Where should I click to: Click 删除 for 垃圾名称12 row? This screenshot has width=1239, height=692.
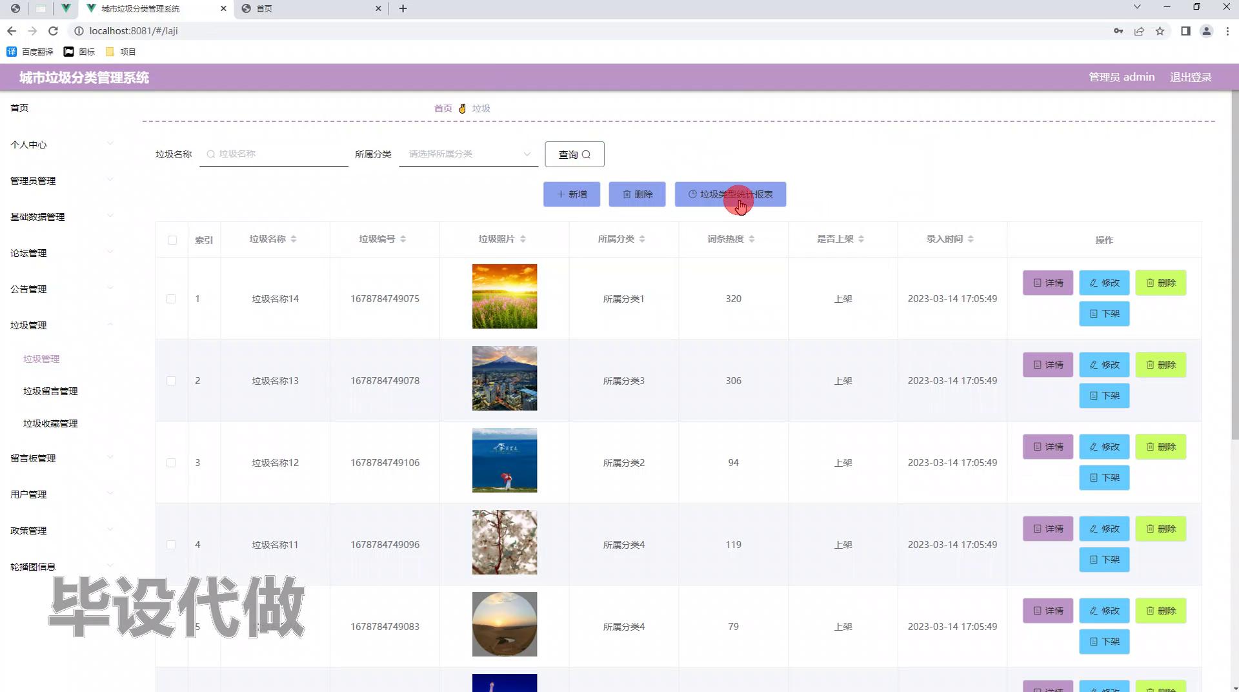point(1161,447)
